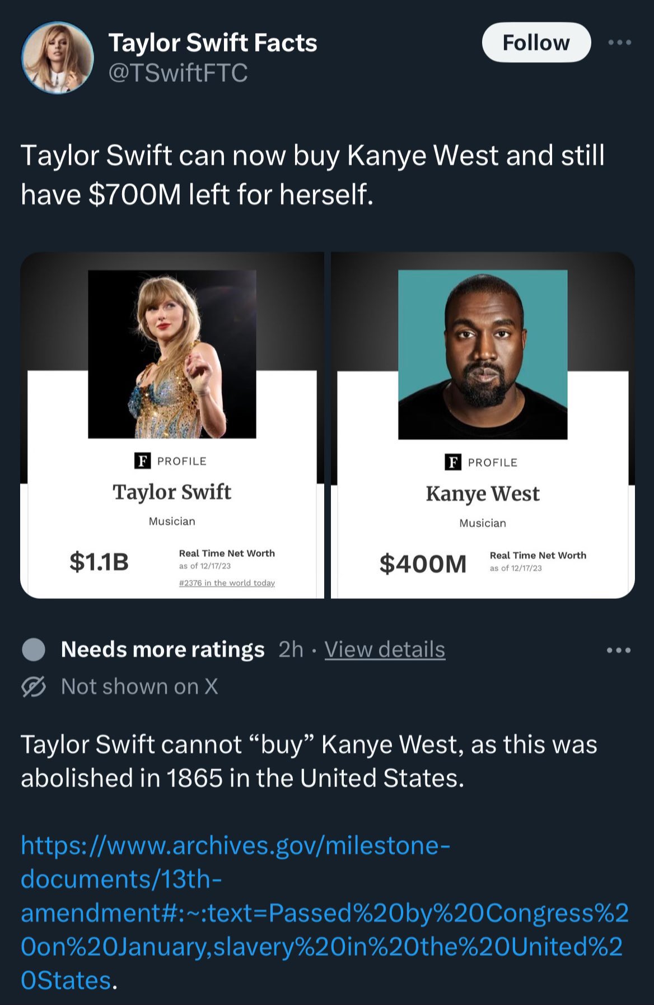The height and width of the screenshot is (1005, 654).
Task: Click the Taylor Swift Facts display name
Action: pyautogui.click(x=212, y=43)
